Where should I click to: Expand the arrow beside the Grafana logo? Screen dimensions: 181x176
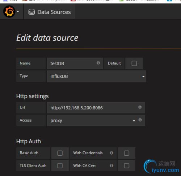18,12
